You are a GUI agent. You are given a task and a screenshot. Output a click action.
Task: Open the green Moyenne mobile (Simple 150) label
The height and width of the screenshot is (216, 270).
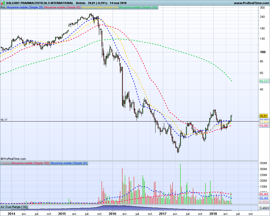(138, 7)
